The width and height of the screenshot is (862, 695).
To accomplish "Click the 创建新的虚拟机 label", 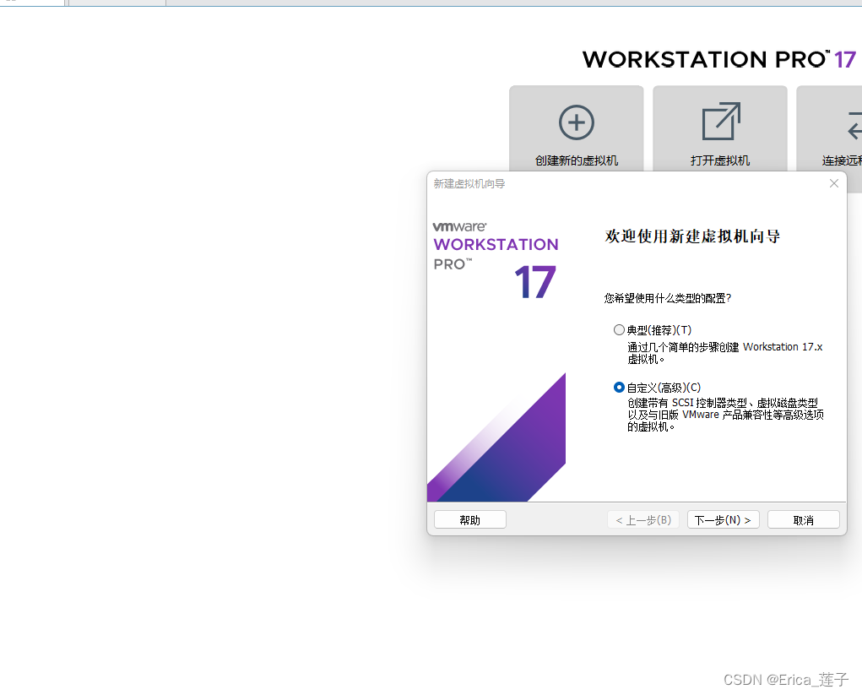I will (576, 160).
